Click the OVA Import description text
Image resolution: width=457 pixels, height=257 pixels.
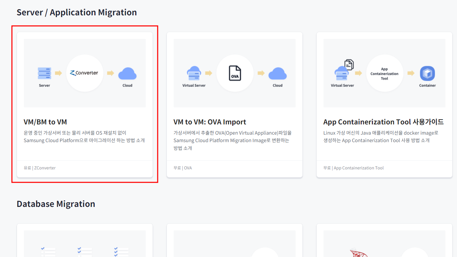point(233,140)
